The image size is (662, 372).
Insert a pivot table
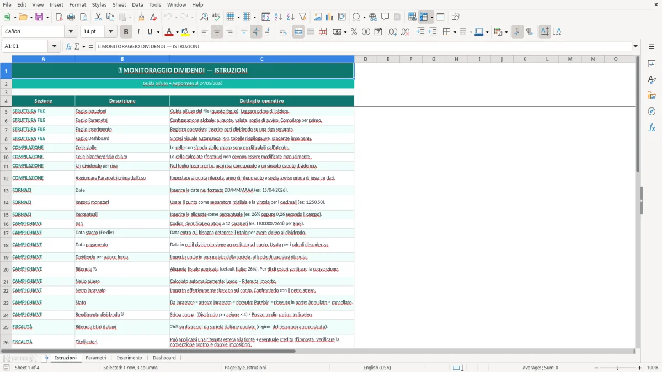(342, 17)
